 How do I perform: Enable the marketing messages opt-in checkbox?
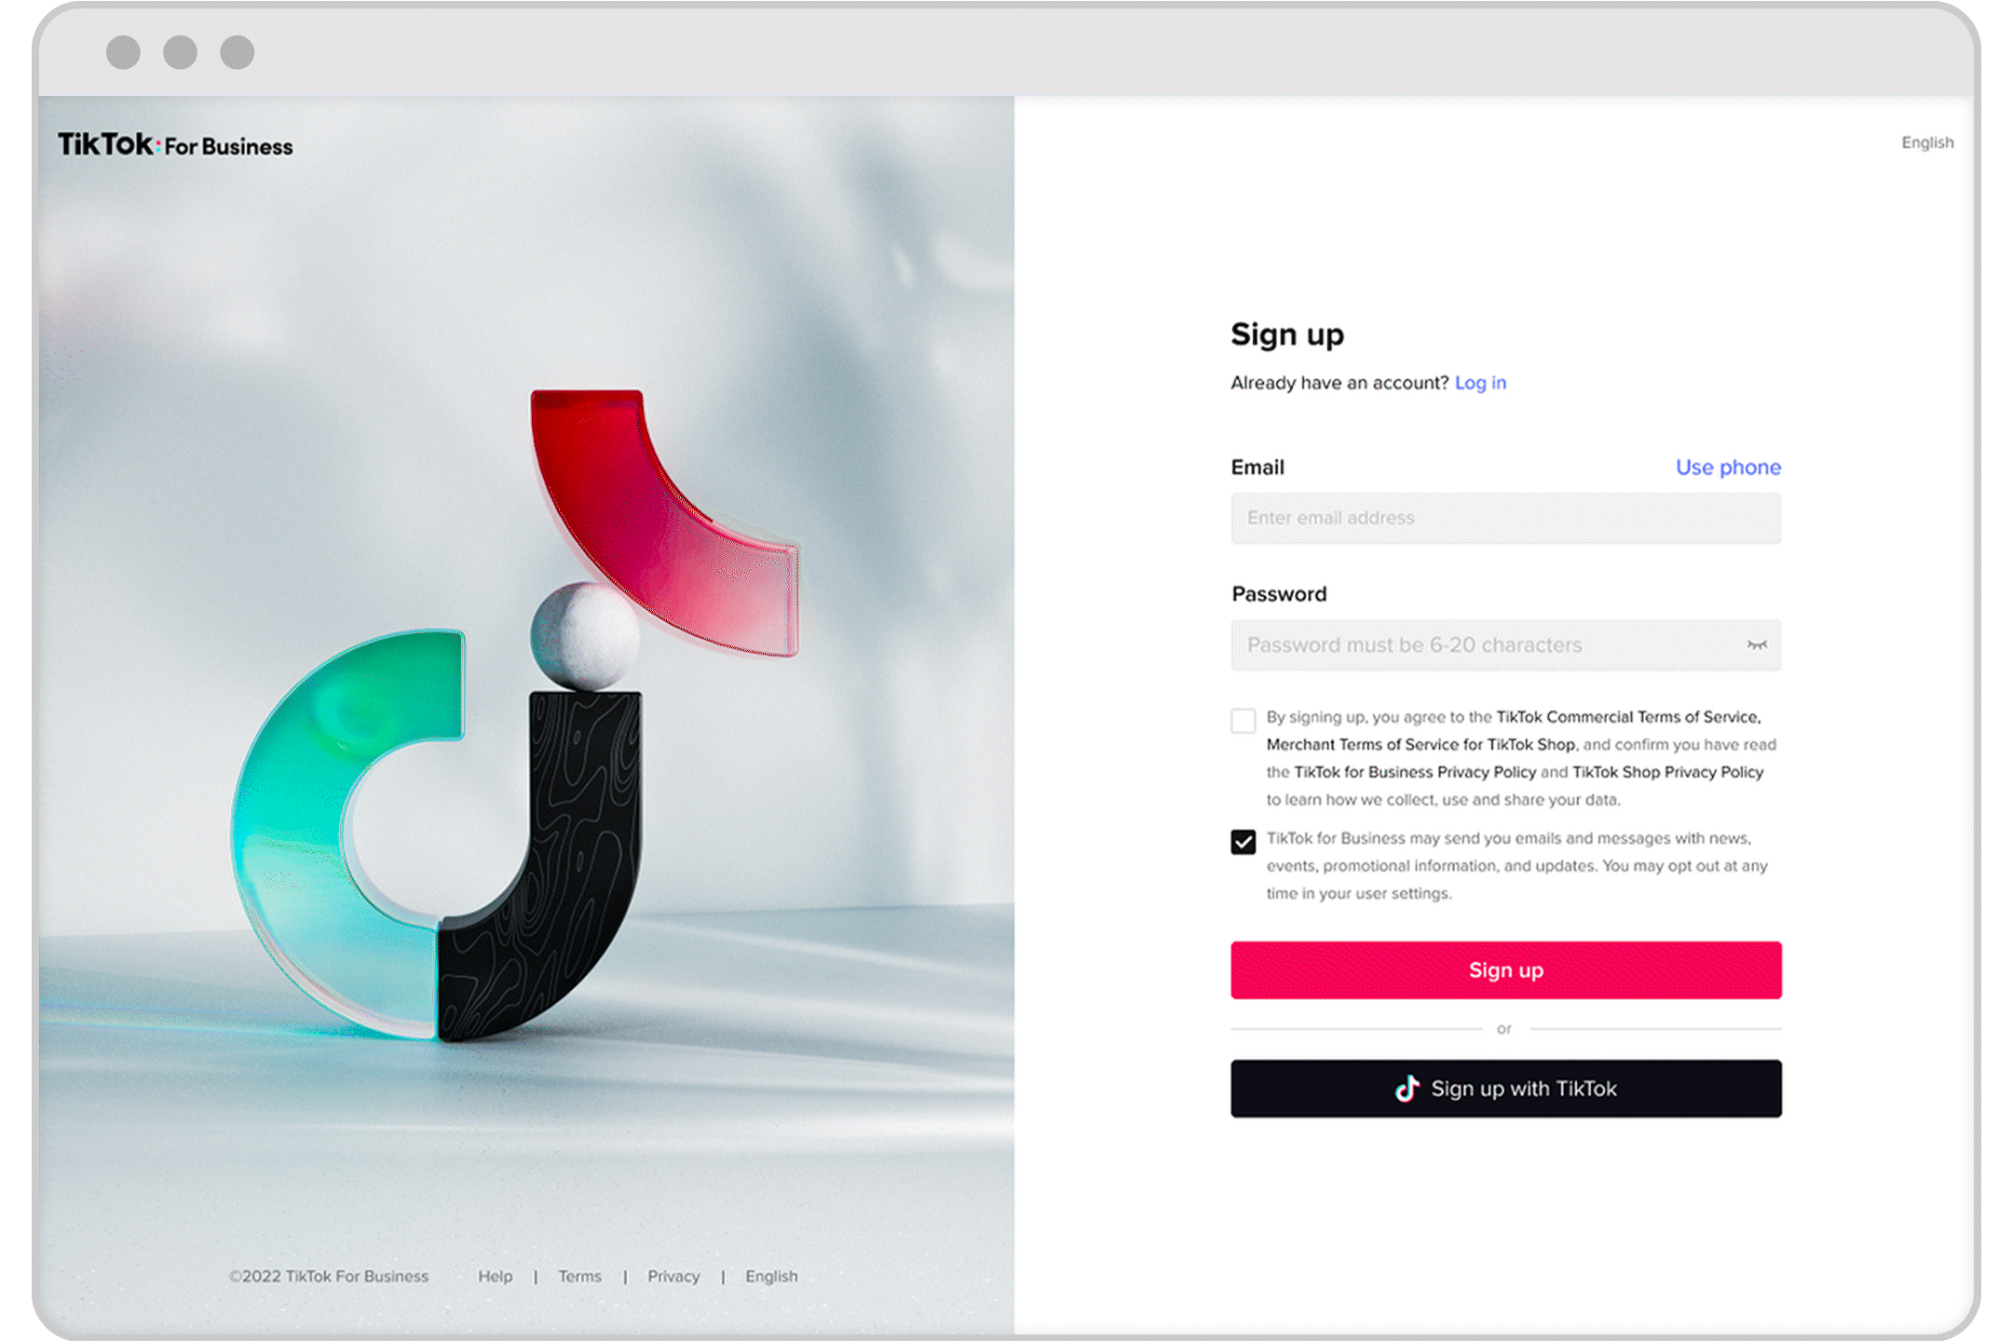click(x=1243, y=841)
